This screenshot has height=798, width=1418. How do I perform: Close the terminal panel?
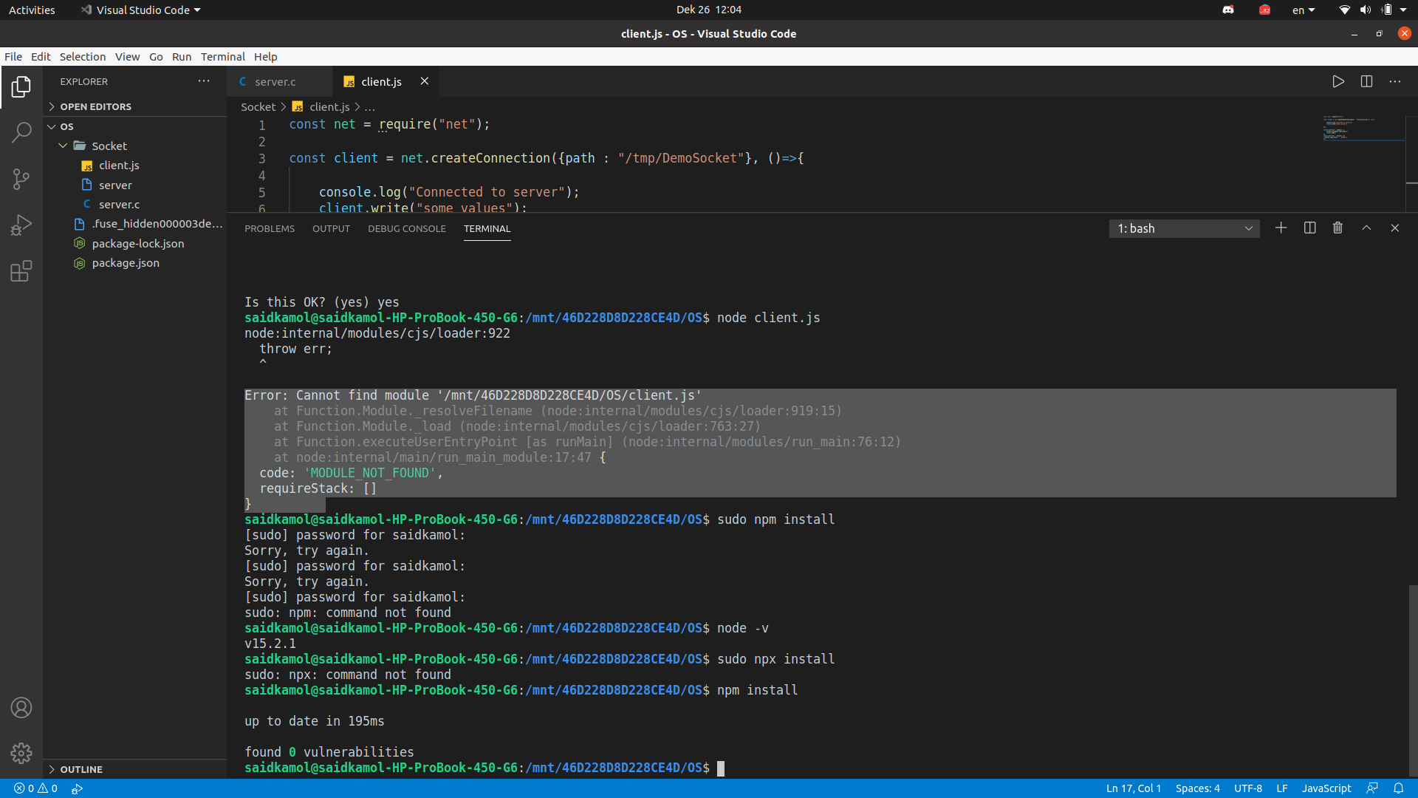pos(1394,228)
